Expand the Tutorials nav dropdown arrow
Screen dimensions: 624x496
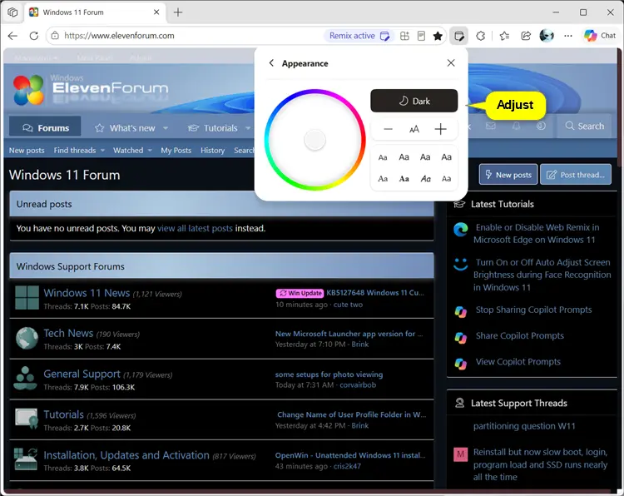248,128
